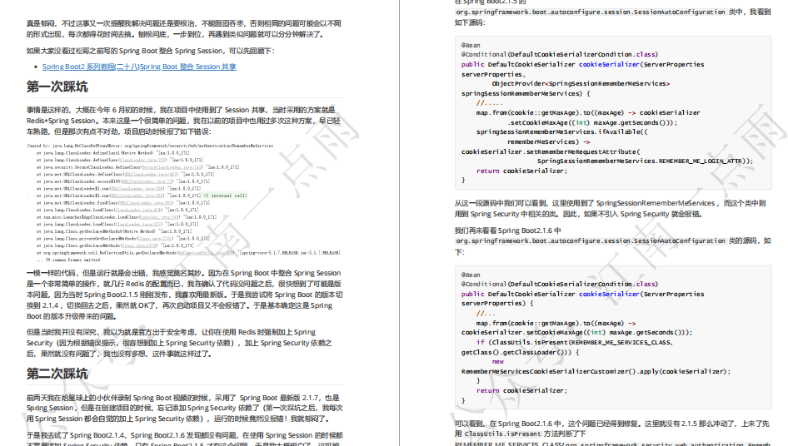788x446 pixels.
Task: Click code line 'serverProperties) {' in second code block
Action: (x=497, y=304)
